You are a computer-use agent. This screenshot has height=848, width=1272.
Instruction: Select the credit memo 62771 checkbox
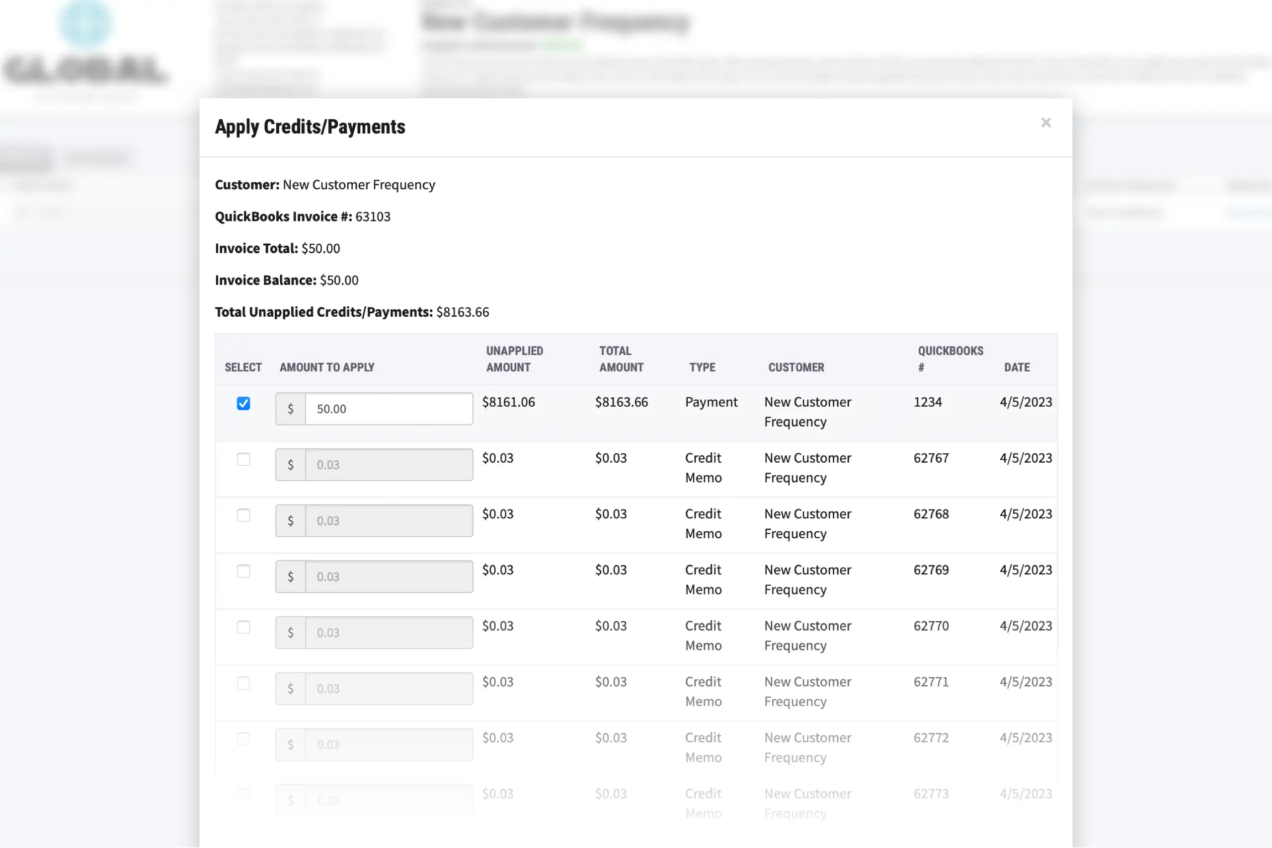[243, 683]
